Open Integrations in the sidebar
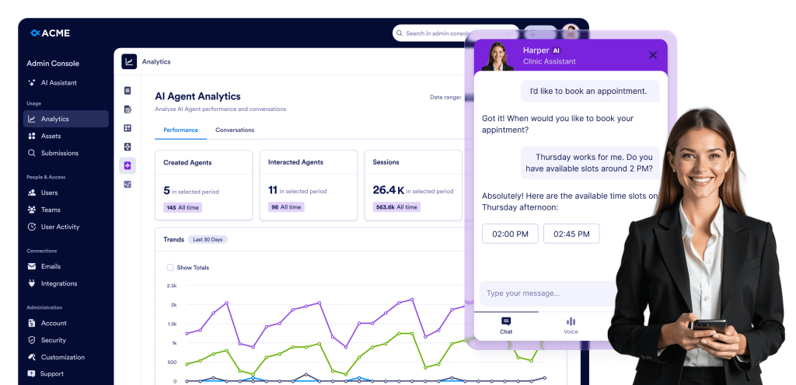796x385 pixels. [x=58, y=283]
